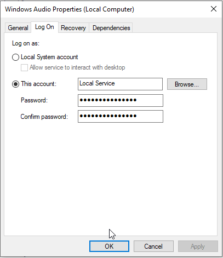Open the Recovery tab
The width and height of the screenshot is (223, 258).
(73, 28)
